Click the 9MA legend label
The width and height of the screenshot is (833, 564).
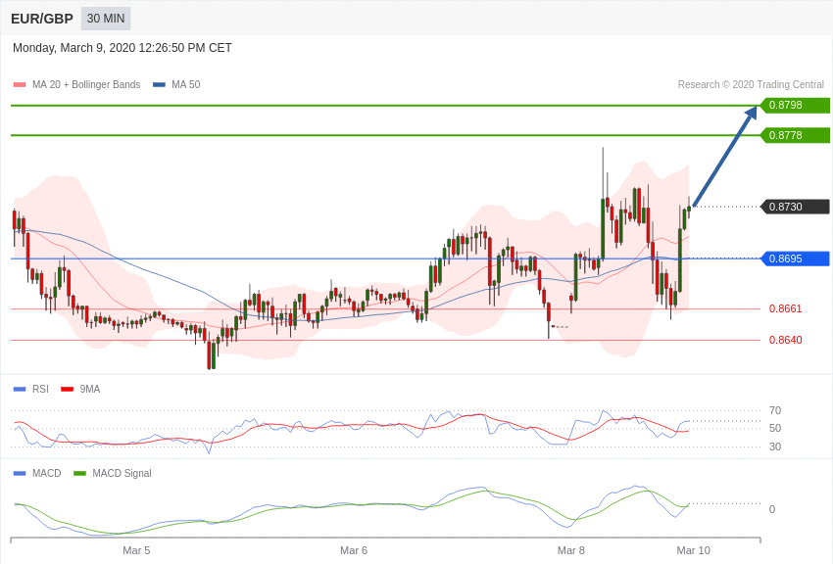(90, 390)
